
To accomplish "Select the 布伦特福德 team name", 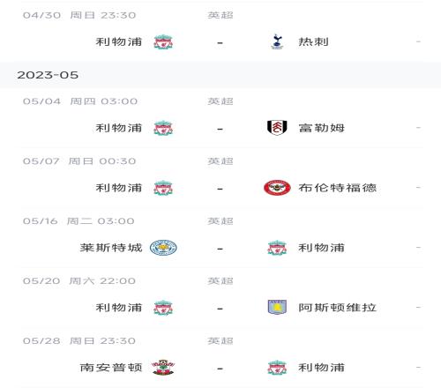I will [338, 188].
